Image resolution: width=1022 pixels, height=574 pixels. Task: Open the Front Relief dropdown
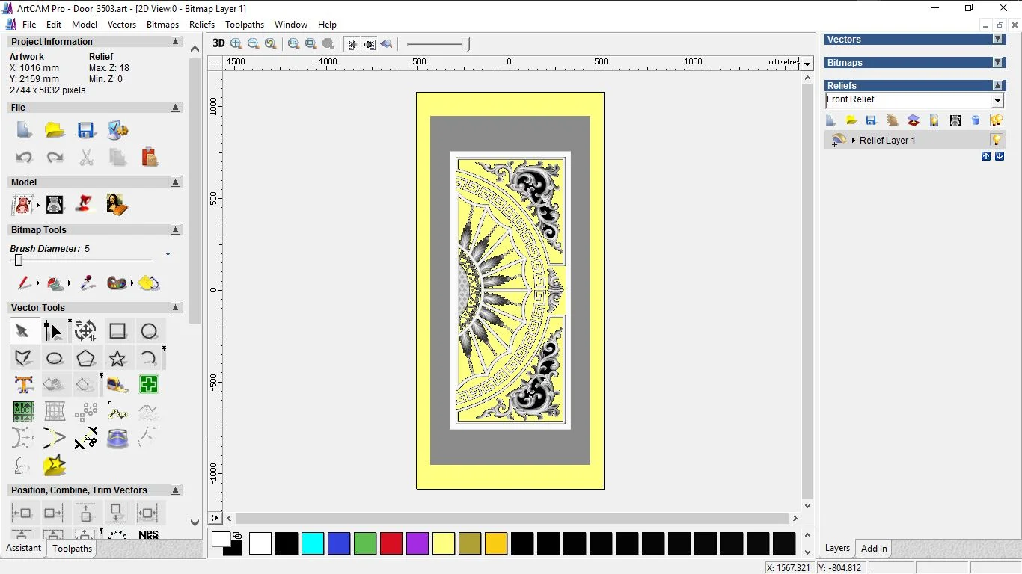pyautogui.click(x=997, y=99)
